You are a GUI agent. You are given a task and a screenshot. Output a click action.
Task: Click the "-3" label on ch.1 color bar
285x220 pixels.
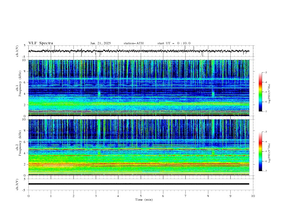266,72
